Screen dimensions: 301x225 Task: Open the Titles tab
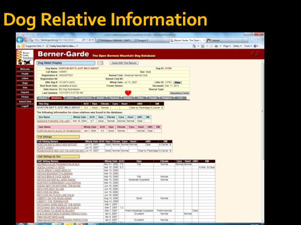(x=140, y=98)
